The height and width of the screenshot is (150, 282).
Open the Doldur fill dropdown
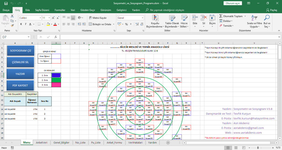tap(226, 21)
